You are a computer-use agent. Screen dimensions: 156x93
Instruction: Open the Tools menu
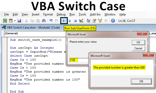pos(82,14)
